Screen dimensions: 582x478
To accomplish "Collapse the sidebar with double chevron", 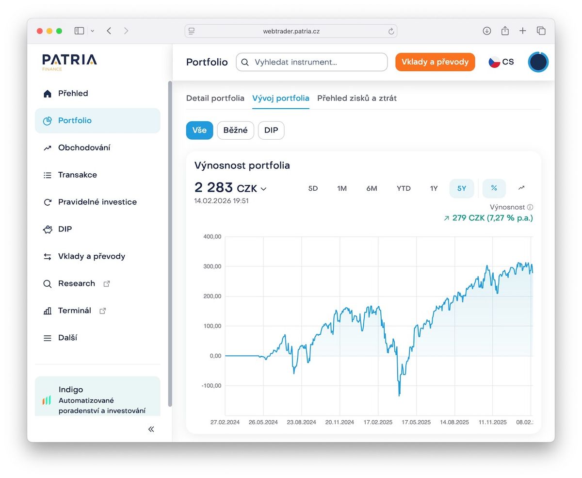I will [x=151, y=429].
